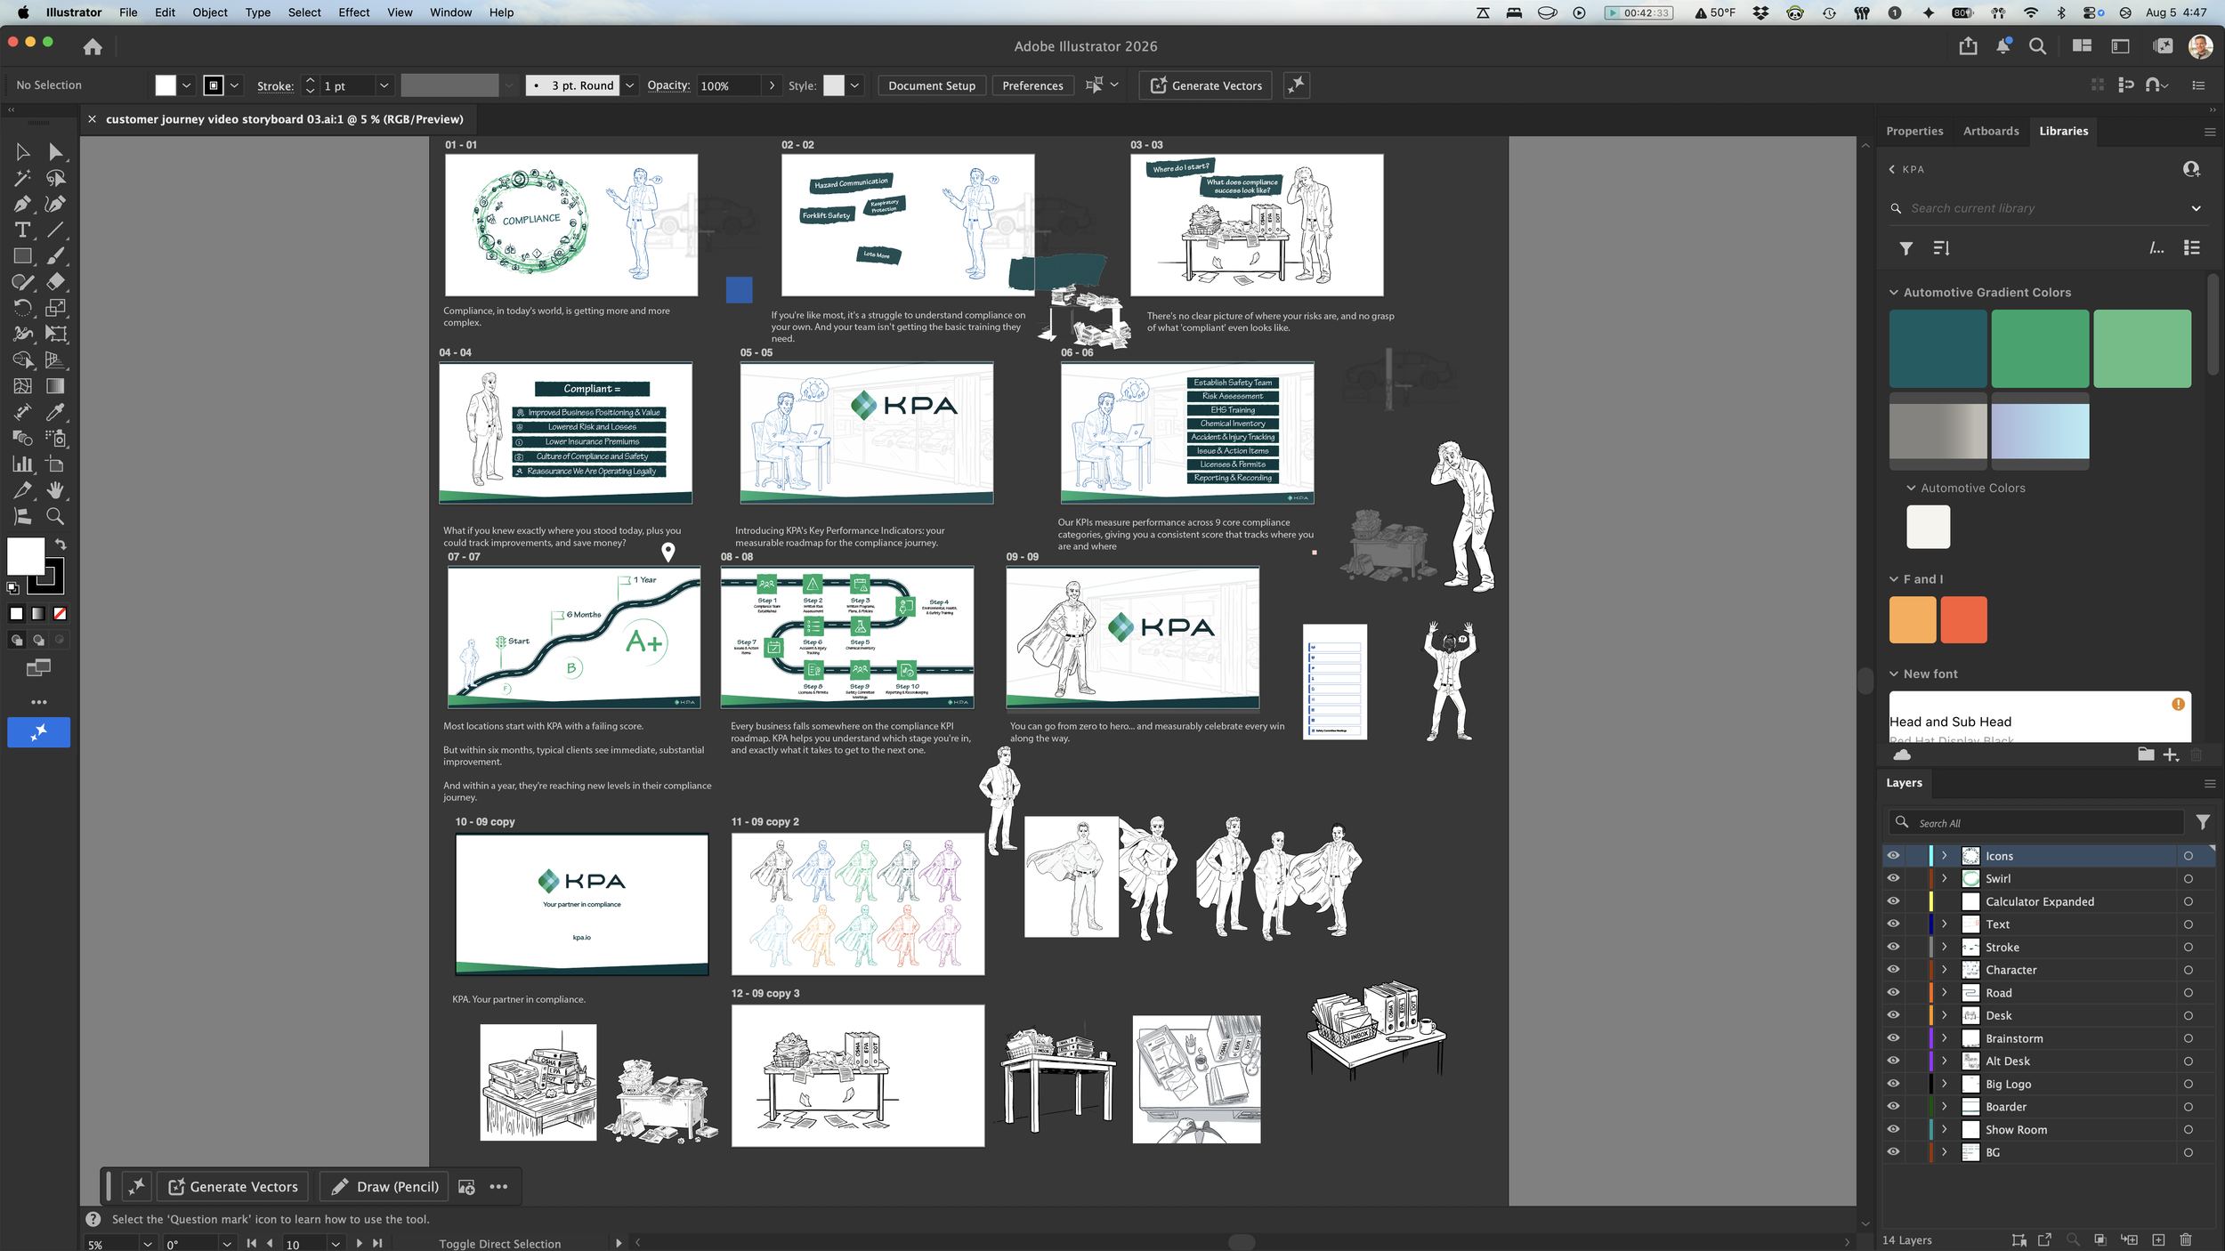Screen dimensions: 2225x1251
Task: Toggle visibility of the Big Logo layer
Action: tap(1893, 1084)
